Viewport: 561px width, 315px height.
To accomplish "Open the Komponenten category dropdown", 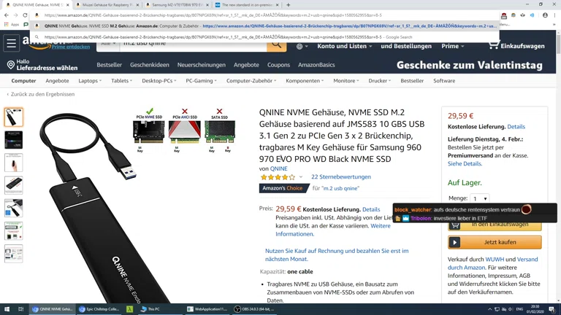I will 305,81.
